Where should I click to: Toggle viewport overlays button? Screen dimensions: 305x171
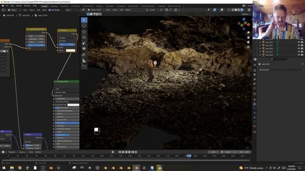tap(222, 10)
